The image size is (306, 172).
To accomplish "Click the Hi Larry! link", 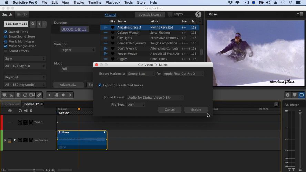I will [110, 15].
